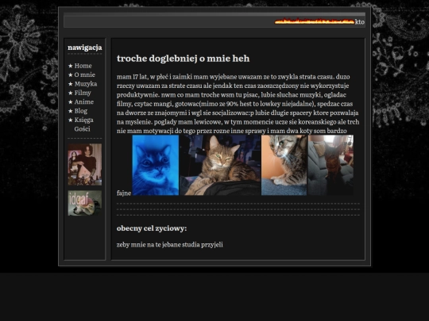The width and height of the screenshot is (429, 321).
Task: Open the Home navigation link
Action: pos(83,66)
